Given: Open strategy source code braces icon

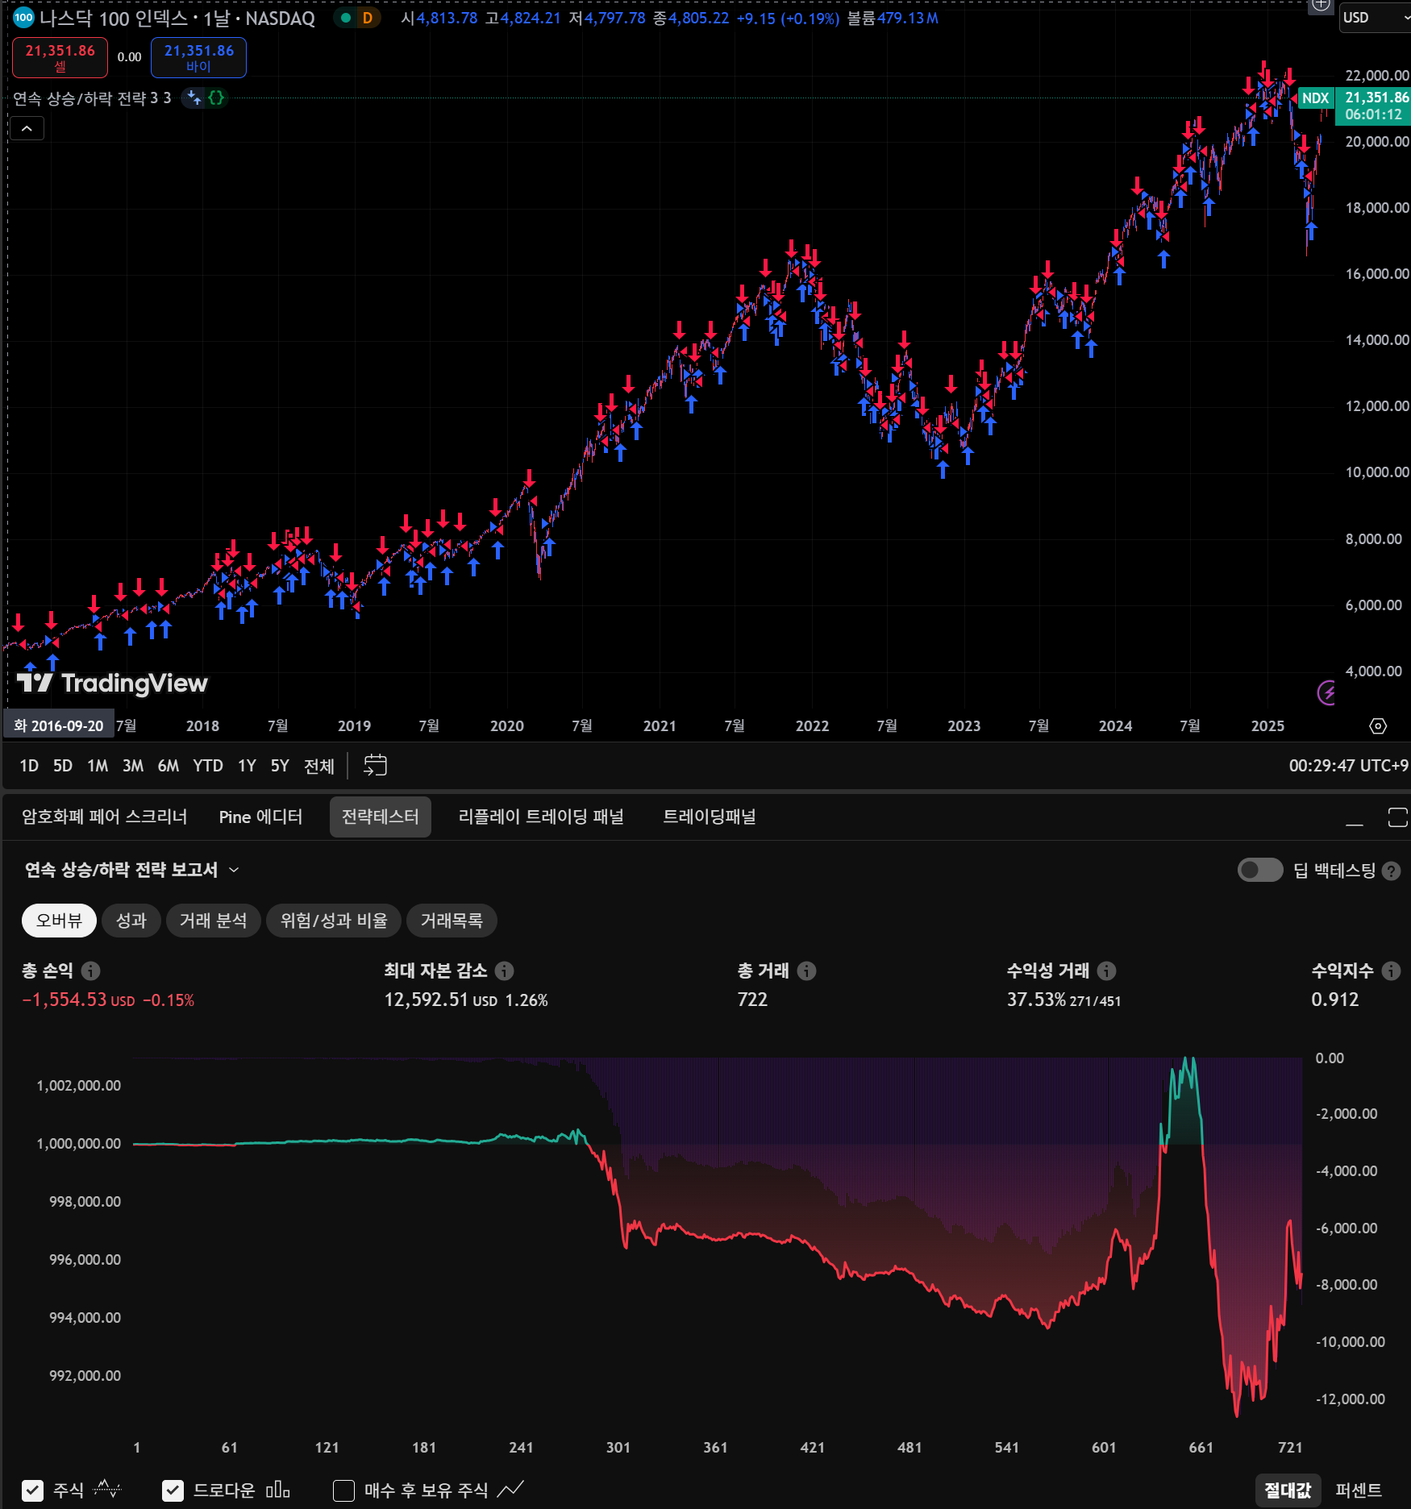Looking at the screenshot, I should 216,98.
